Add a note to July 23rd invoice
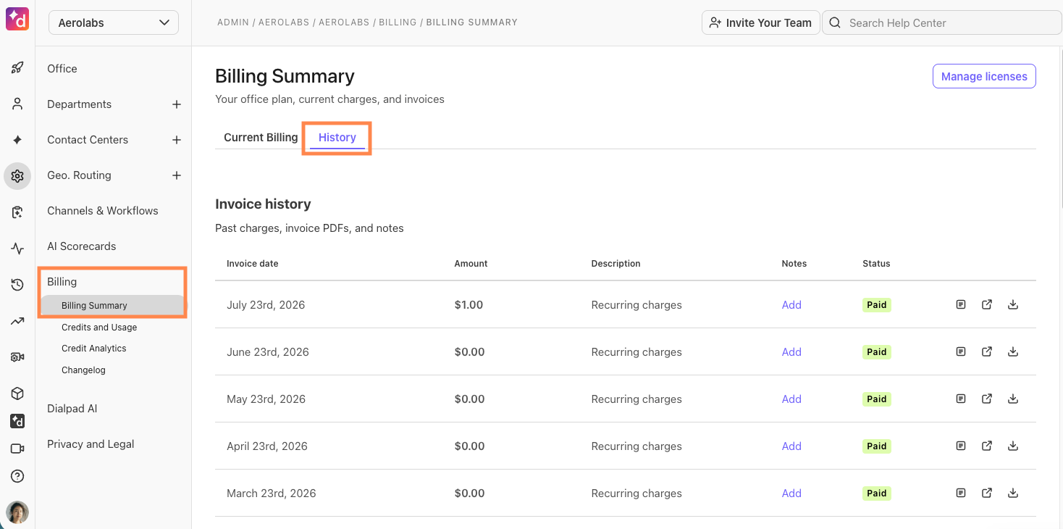 [791, 304]
